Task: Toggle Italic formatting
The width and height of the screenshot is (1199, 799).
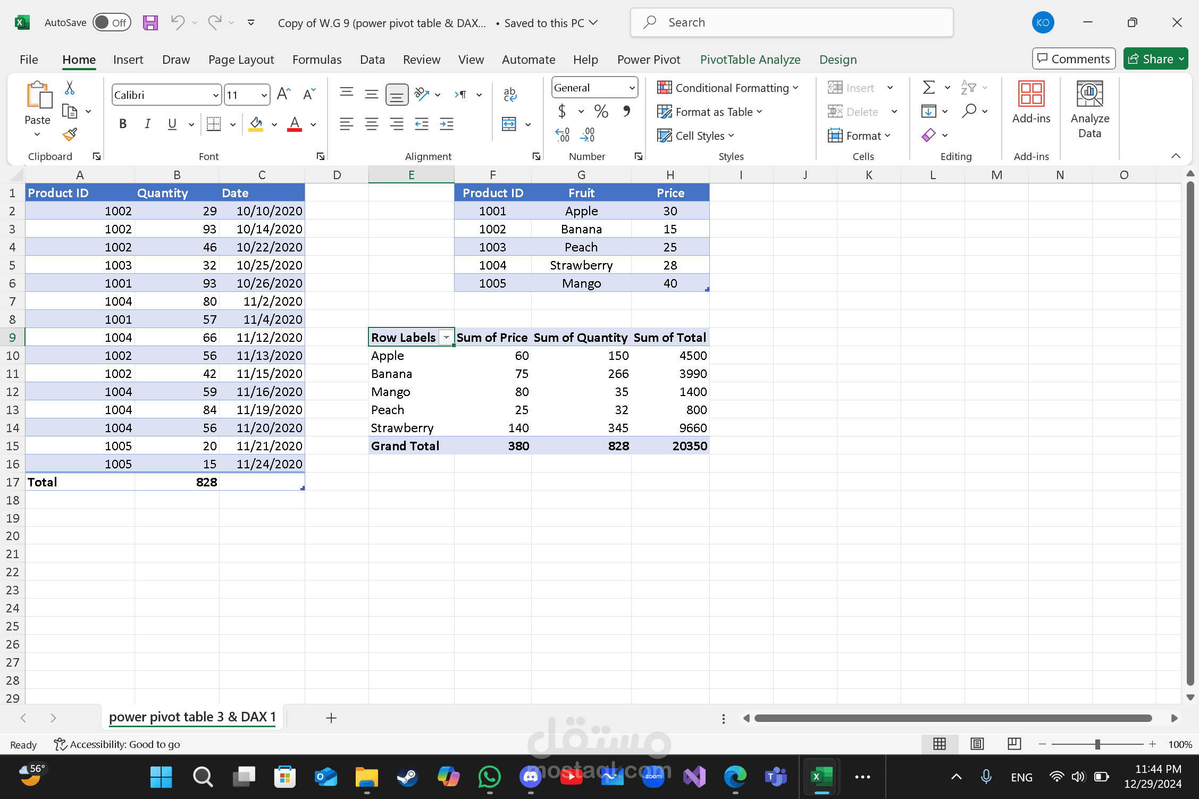Action: coord(147,124)
